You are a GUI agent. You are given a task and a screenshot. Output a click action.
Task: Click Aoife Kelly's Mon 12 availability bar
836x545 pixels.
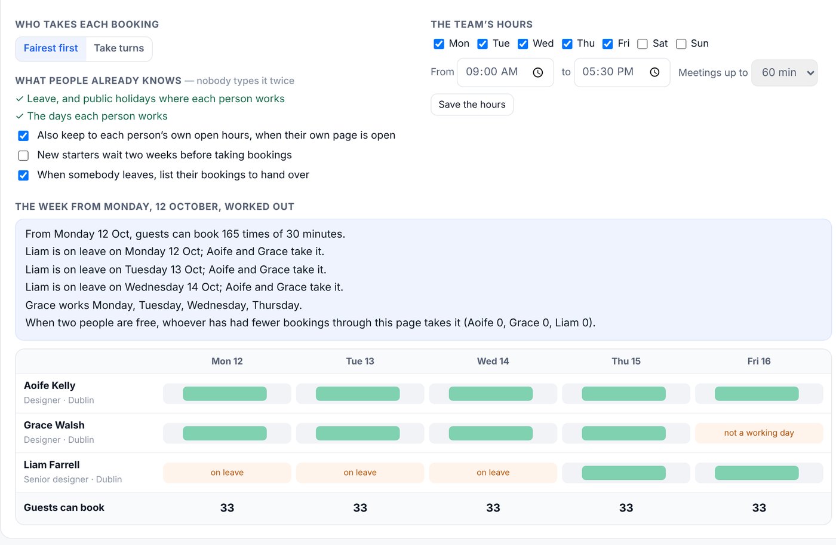pos(225,394)
